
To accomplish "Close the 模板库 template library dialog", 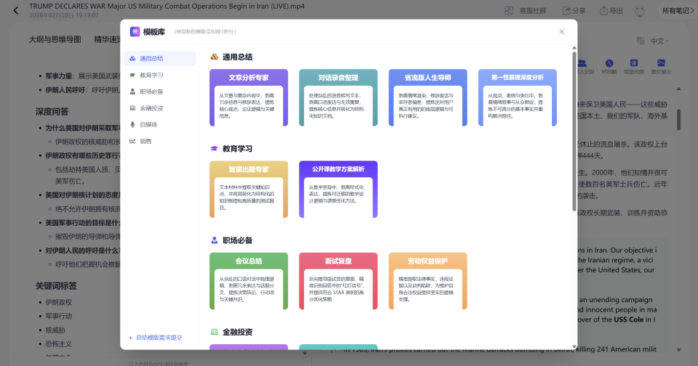I will pyautogui.click(x=561, y=31).
